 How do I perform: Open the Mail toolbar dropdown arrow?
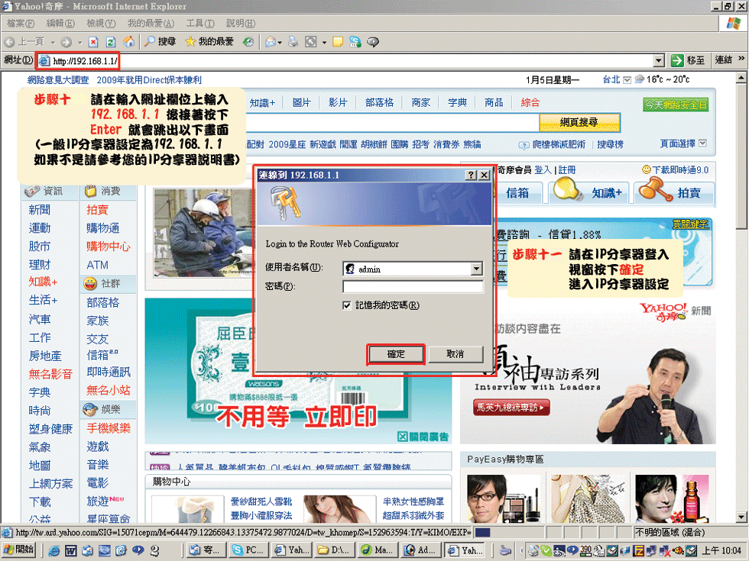(280, 42)
